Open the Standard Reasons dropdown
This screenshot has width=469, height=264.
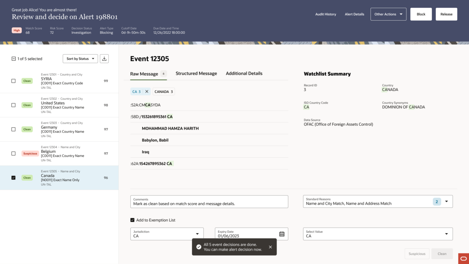tap(447, 201)
